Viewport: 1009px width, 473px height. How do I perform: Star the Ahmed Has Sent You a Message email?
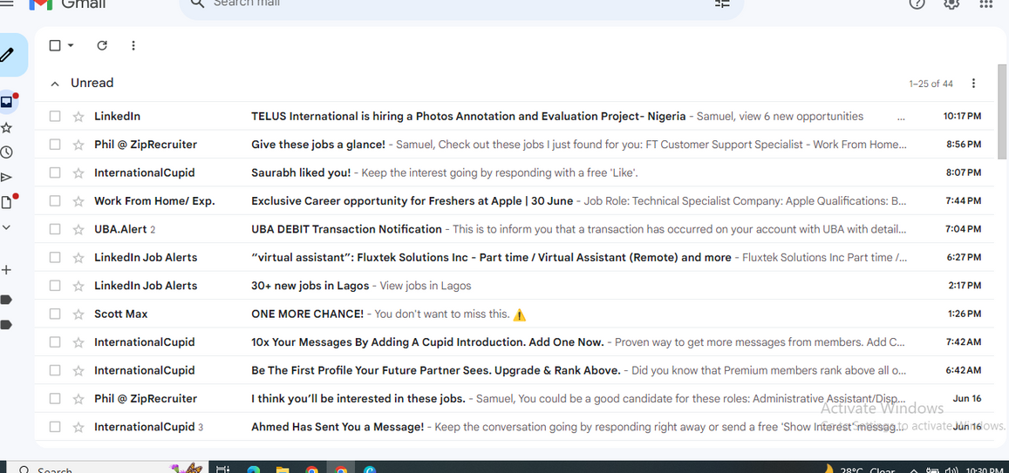[78, 428]
